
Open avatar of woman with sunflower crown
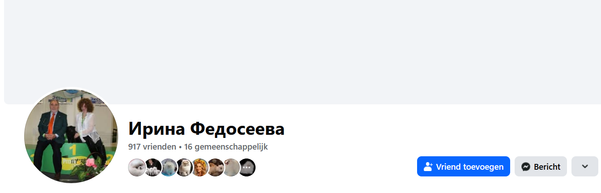click(x=200, y=167)
